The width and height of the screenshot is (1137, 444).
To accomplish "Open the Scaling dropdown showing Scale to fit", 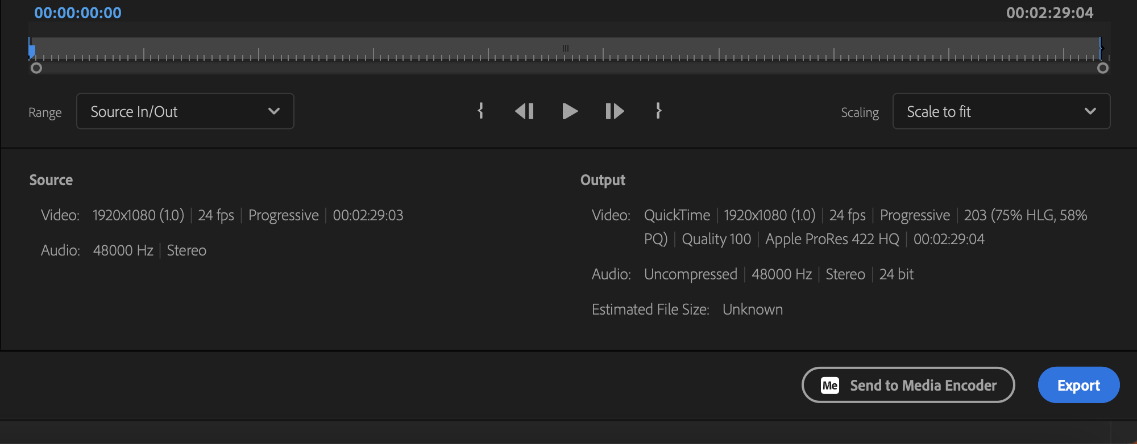I will tap(1001, 111).
